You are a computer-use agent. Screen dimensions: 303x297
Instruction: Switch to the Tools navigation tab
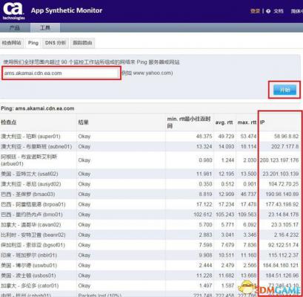45,27
